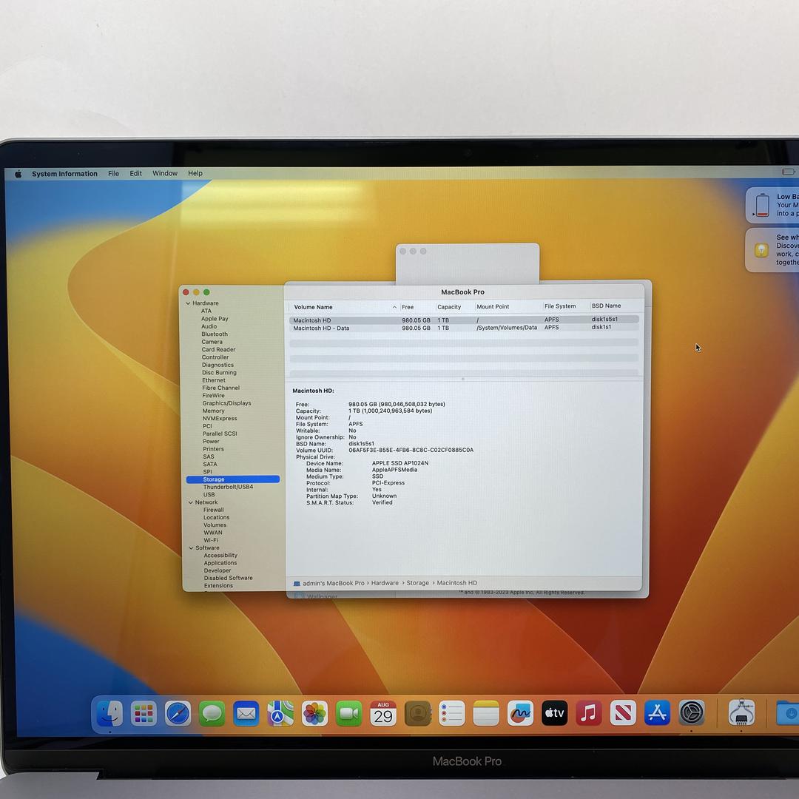Screen dimensions: 799x799
Task: Open the News app in the Dock
Action: (623, 713)
